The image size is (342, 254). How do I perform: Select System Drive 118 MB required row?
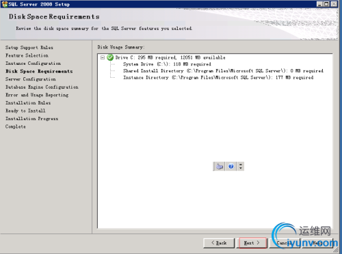(167, 64)
